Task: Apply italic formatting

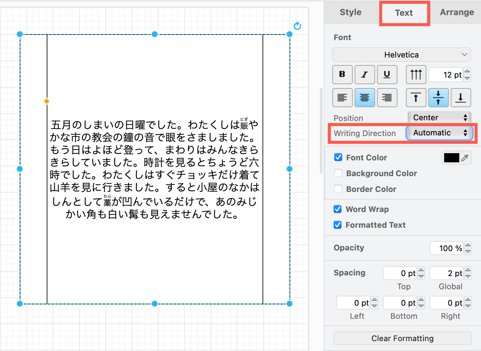Action: point(365,75)
